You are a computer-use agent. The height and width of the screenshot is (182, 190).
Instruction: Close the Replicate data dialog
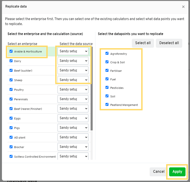[x=183, y=7]
